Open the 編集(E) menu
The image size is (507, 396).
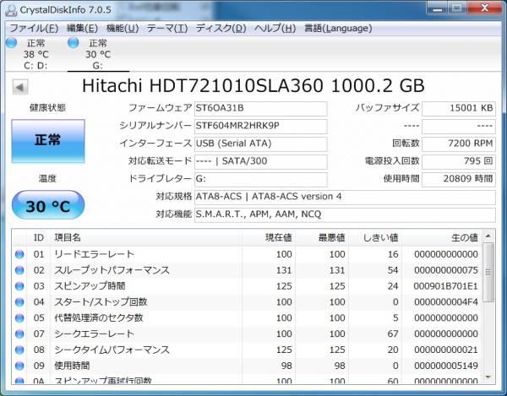[x=82, y=29]
